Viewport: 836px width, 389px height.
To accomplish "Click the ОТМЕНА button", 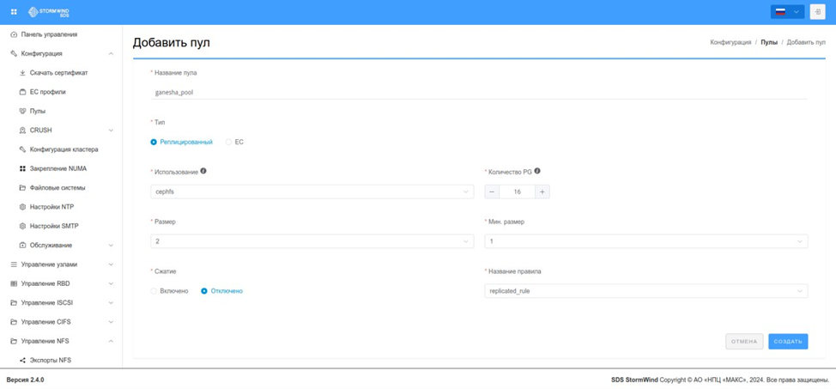I will pos(744,342).
